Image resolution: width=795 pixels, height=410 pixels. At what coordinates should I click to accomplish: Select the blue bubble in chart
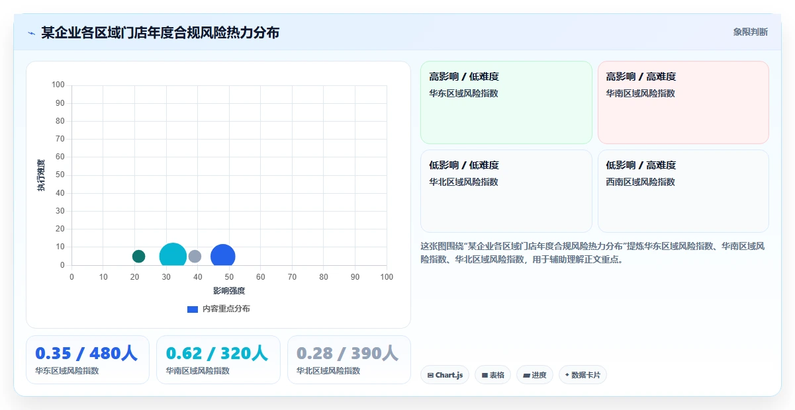223,256
